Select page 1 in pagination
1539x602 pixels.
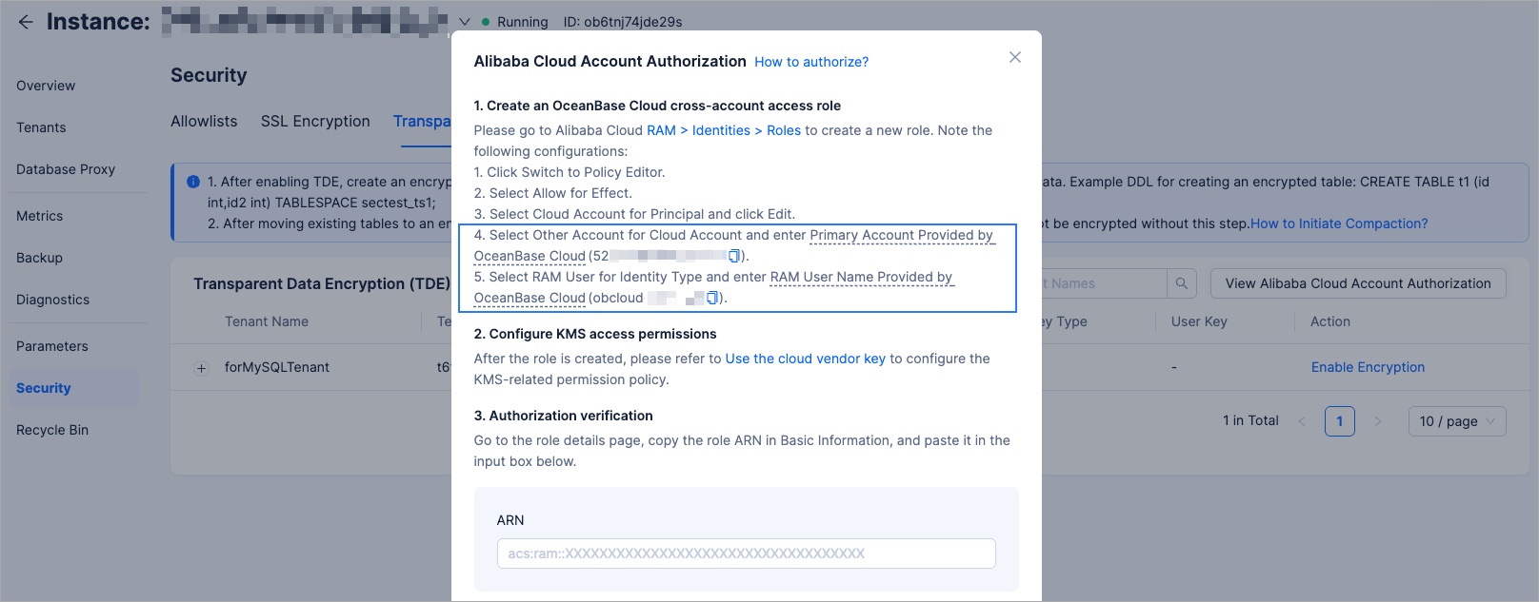1339,421
